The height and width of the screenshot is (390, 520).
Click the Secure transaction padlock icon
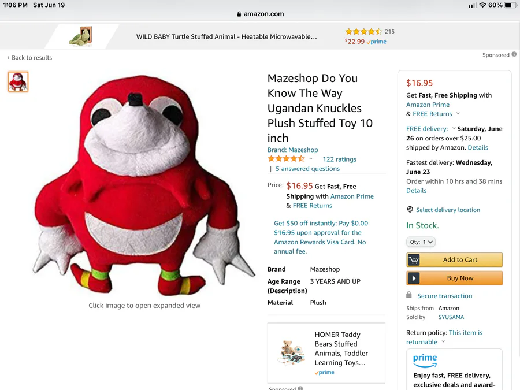pyautogui.click(x=410, y=295)
